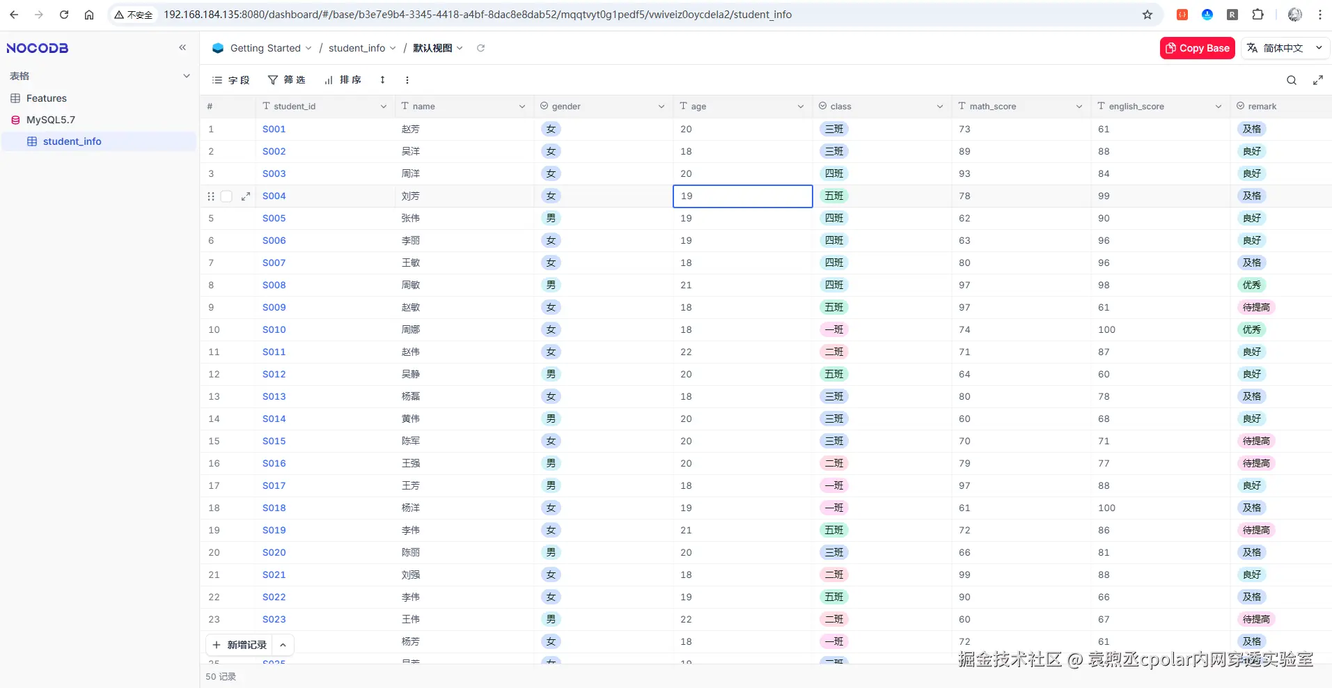Open the 简体中文 language selector
1332x688 pixels.
pos(1285,48)
